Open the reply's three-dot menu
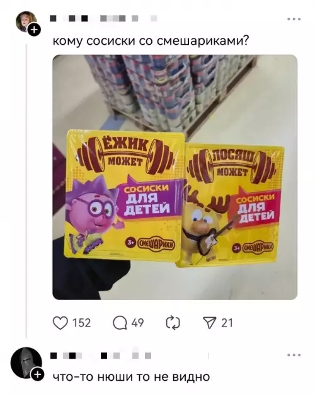This screenshot has width=315, height=394. pyautogui.click(x=294, y=355)
